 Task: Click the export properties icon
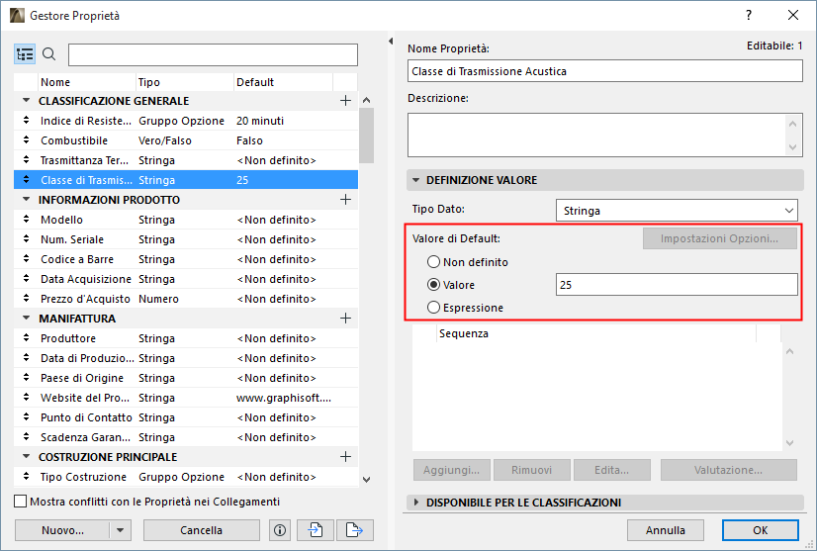(x=355, y=530)
